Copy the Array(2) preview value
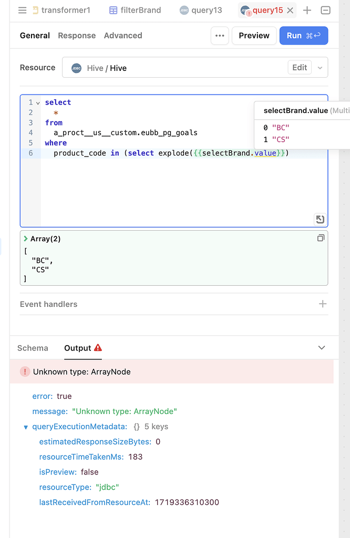 click(321, 238)
